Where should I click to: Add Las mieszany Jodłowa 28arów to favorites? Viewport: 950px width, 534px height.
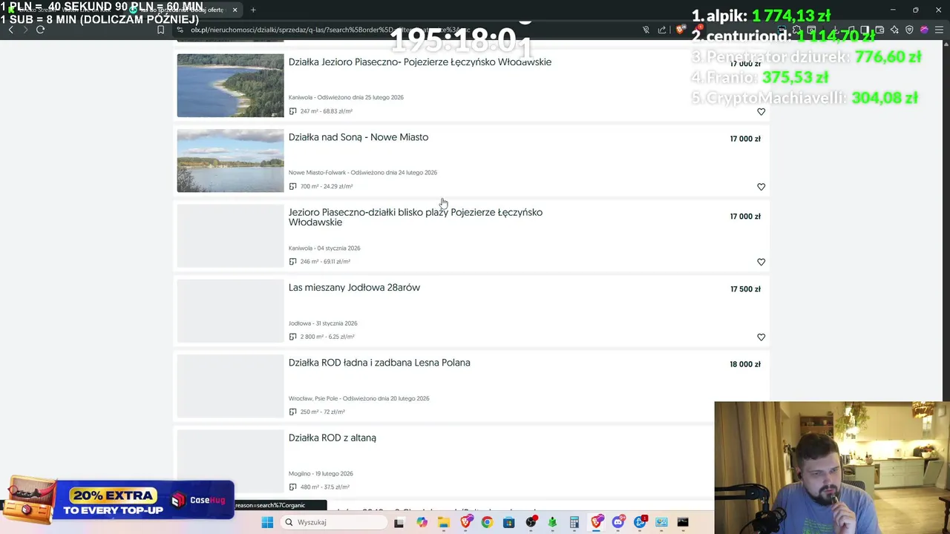761,337
